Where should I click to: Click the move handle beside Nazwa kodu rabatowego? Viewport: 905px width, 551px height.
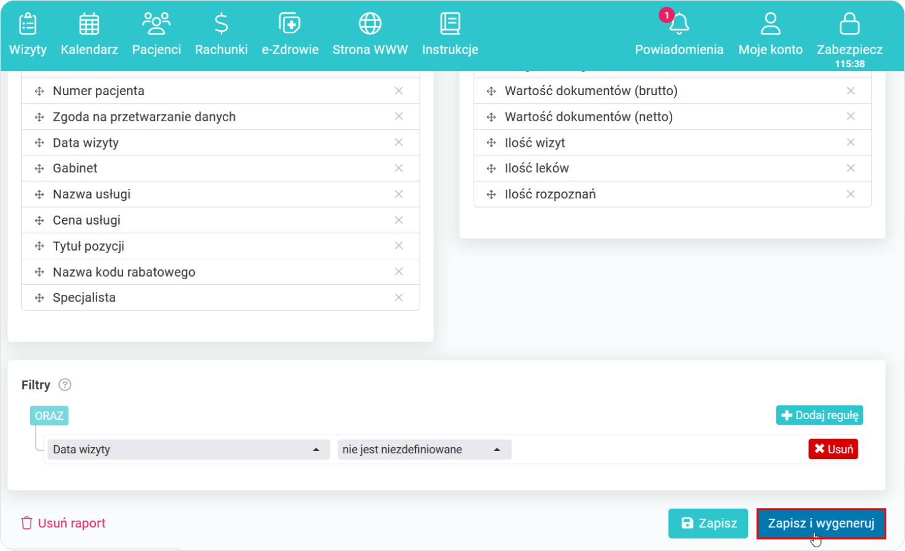click(x=39, y=272)
